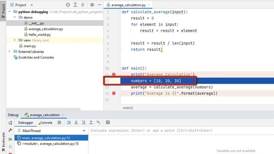Select Scratches and Consoles node

pyautogui.click(x=36, y=57)
